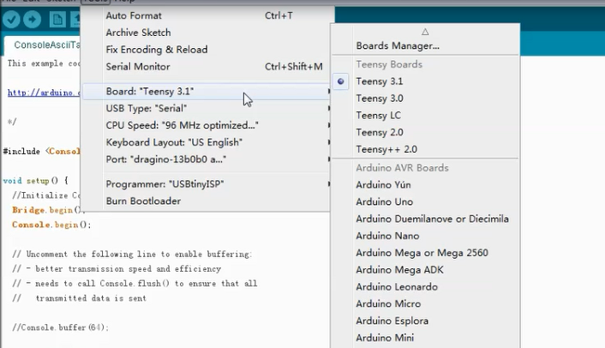Switch to the ConsoleAsciiTable sketch tab
The image size is (605, 348).
point(43,45)
